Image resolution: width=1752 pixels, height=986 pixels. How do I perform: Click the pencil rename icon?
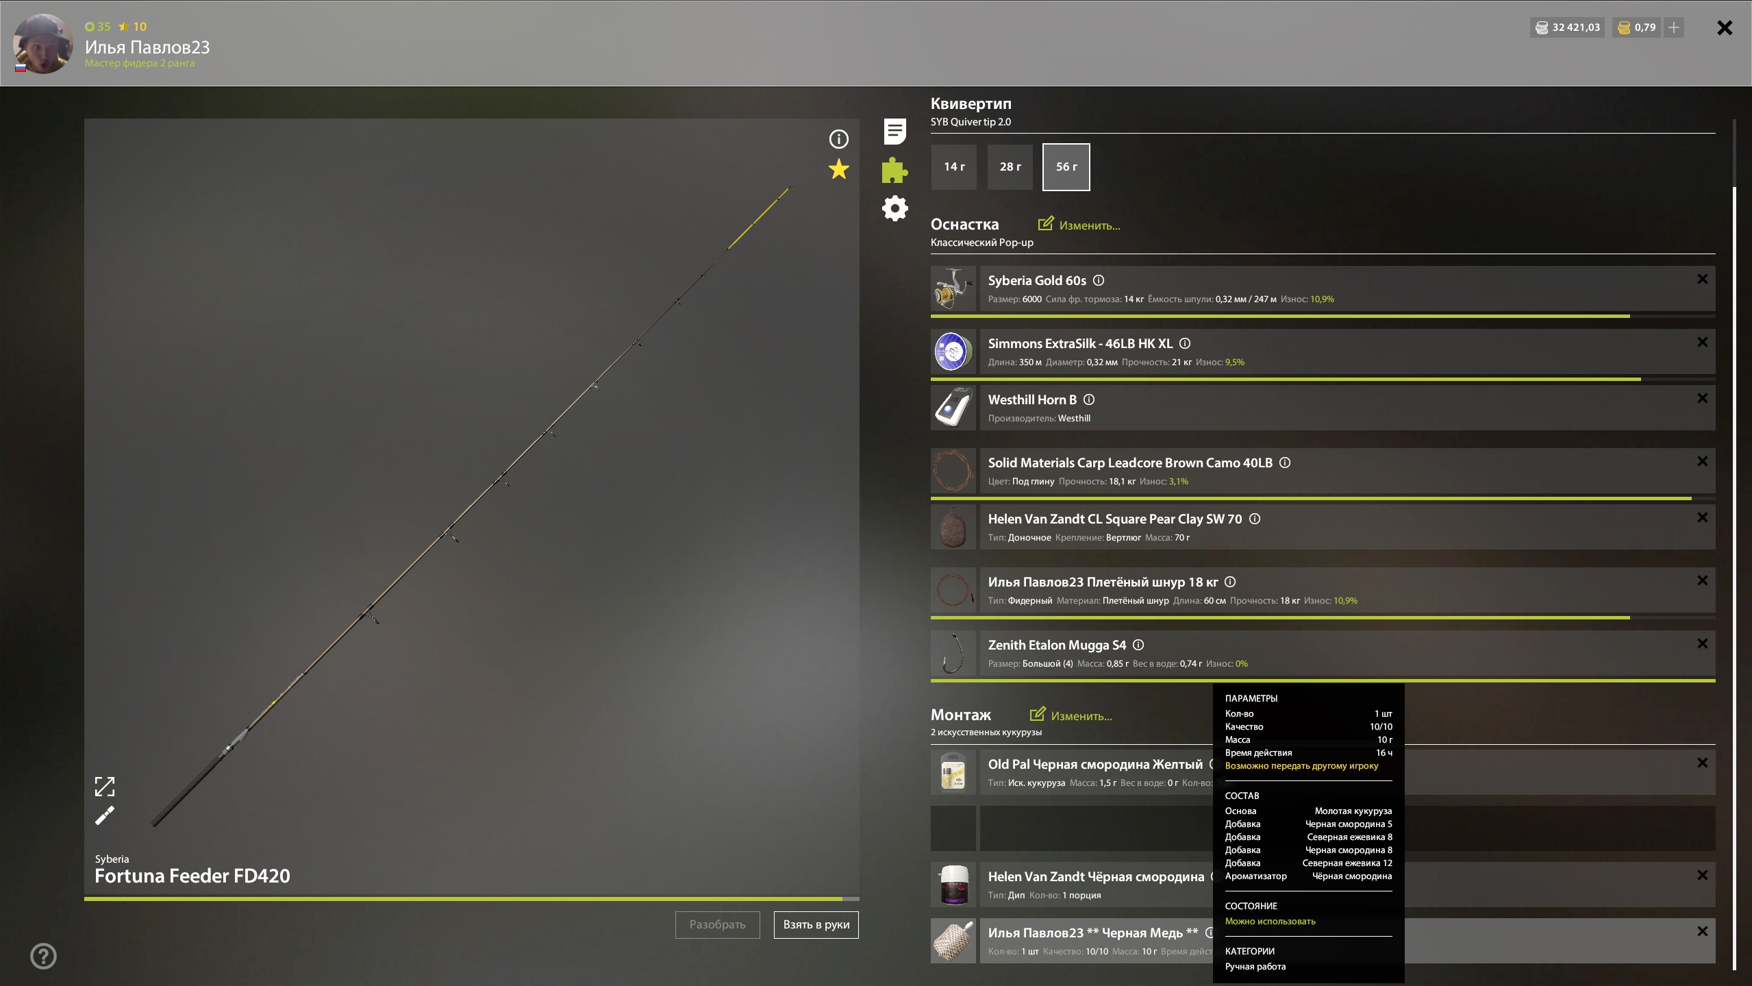[x=105, y=815]
